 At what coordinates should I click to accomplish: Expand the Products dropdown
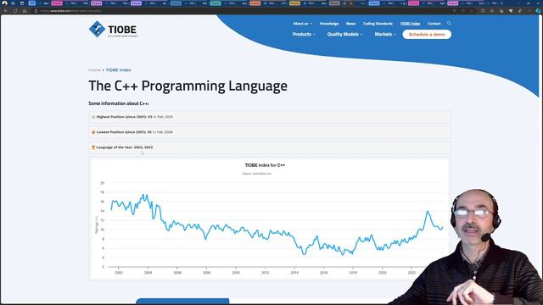[304, 34]
